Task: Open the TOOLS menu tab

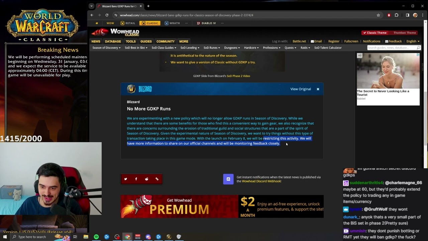Action: tap(130, 41)
